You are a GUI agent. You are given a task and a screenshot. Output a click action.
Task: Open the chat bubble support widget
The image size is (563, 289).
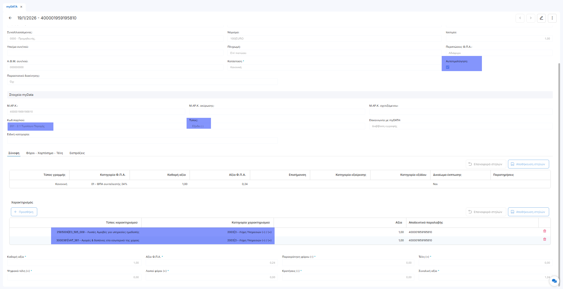554,281
